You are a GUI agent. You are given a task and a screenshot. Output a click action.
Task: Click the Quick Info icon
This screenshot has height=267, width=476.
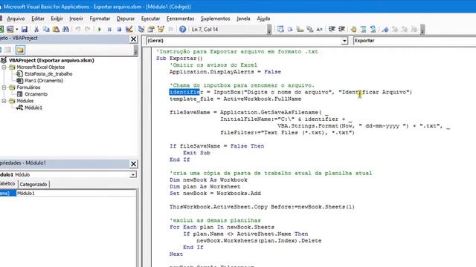pos(300,30)
